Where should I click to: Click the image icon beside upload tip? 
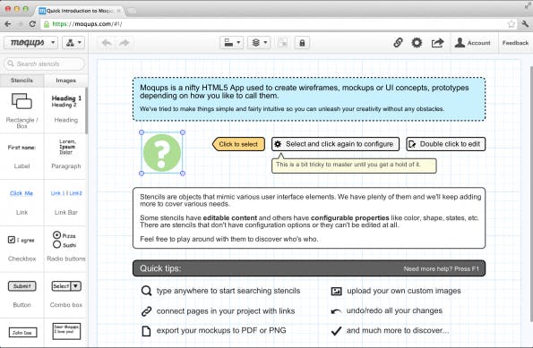[x=336, y=291]
